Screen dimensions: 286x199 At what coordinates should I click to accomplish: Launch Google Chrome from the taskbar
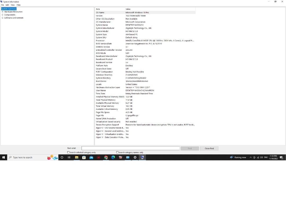coord(106,157)
